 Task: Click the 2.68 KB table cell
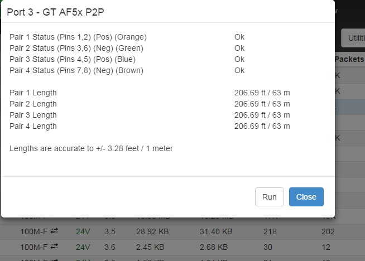[213, 246]
